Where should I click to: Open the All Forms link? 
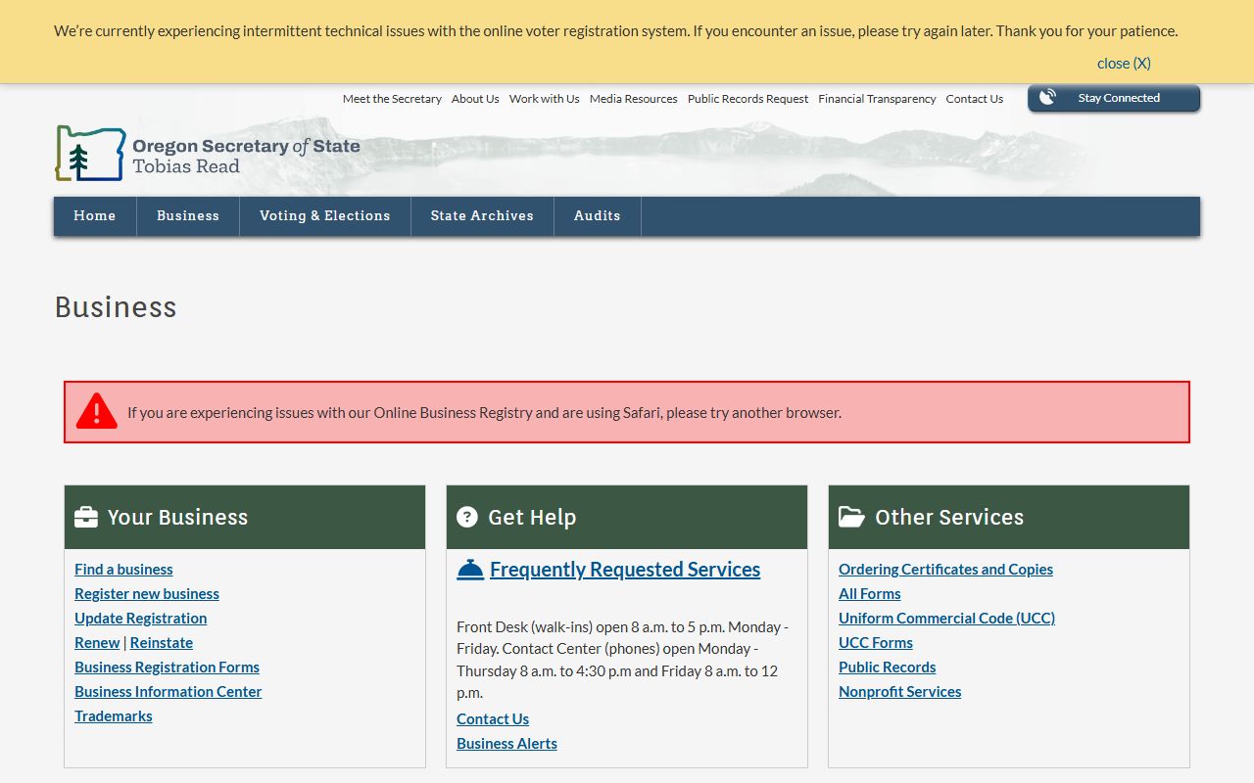tap(870, 594)
